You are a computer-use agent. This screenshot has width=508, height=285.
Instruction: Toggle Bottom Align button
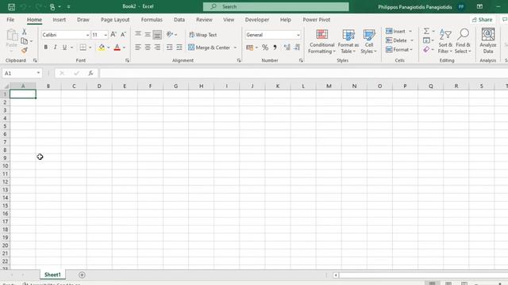(x=157, y=34)
